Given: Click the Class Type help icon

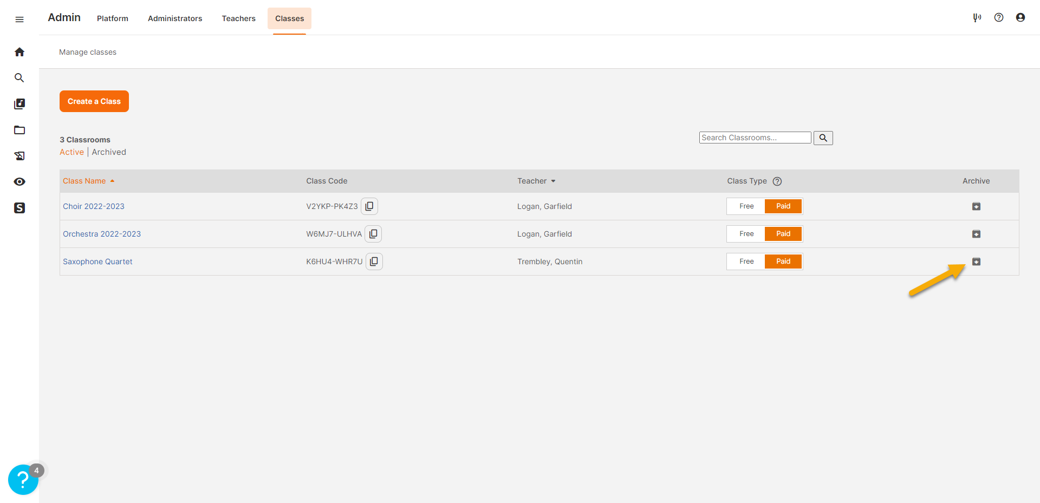Looking at the screenshot, I should tap(777, 181).
